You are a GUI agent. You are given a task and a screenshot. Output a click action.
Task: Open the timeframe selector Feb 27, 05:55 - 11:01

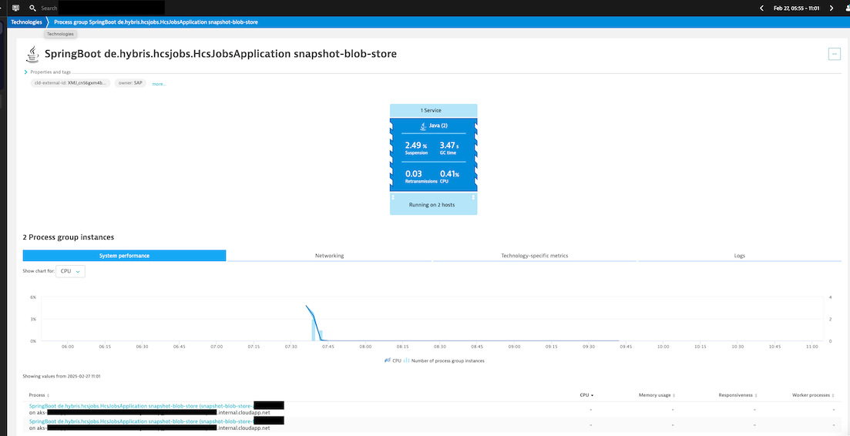coord(796,8)
